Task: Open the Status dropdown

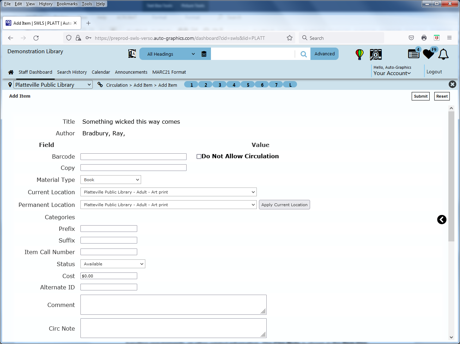Action: click(x=113, y=264)
